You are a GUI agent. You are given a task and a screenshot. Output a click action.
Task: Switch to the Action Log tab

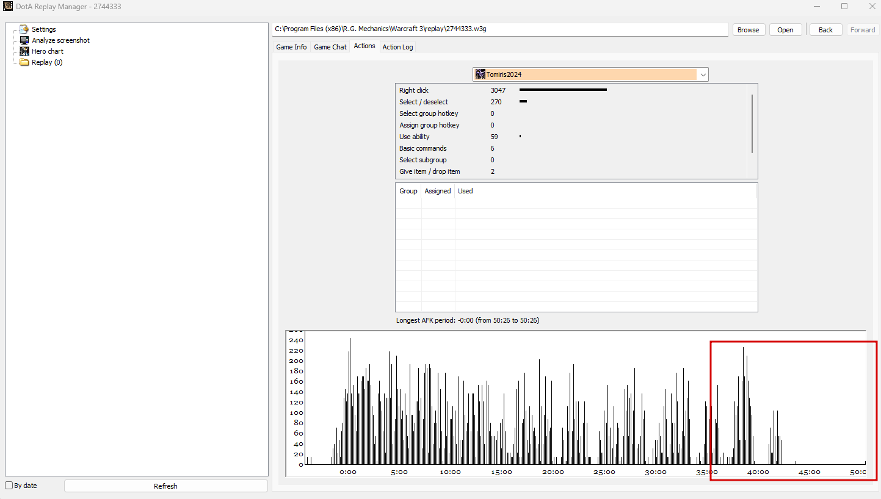(397, 47)
